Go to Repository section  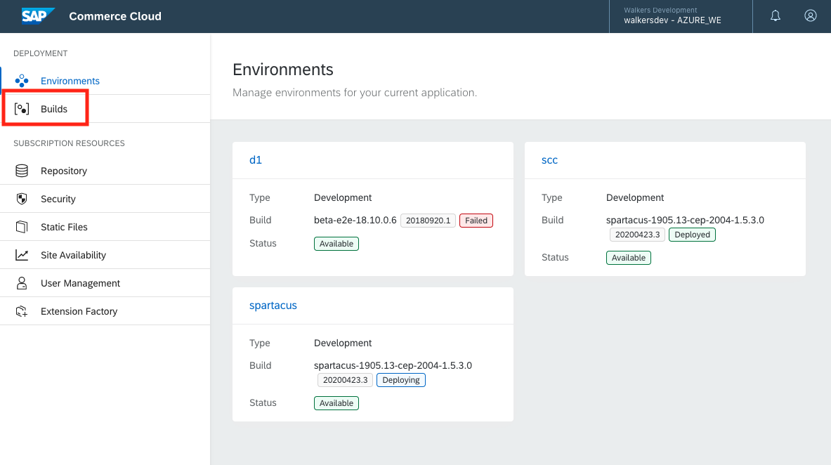coord(105,171)
